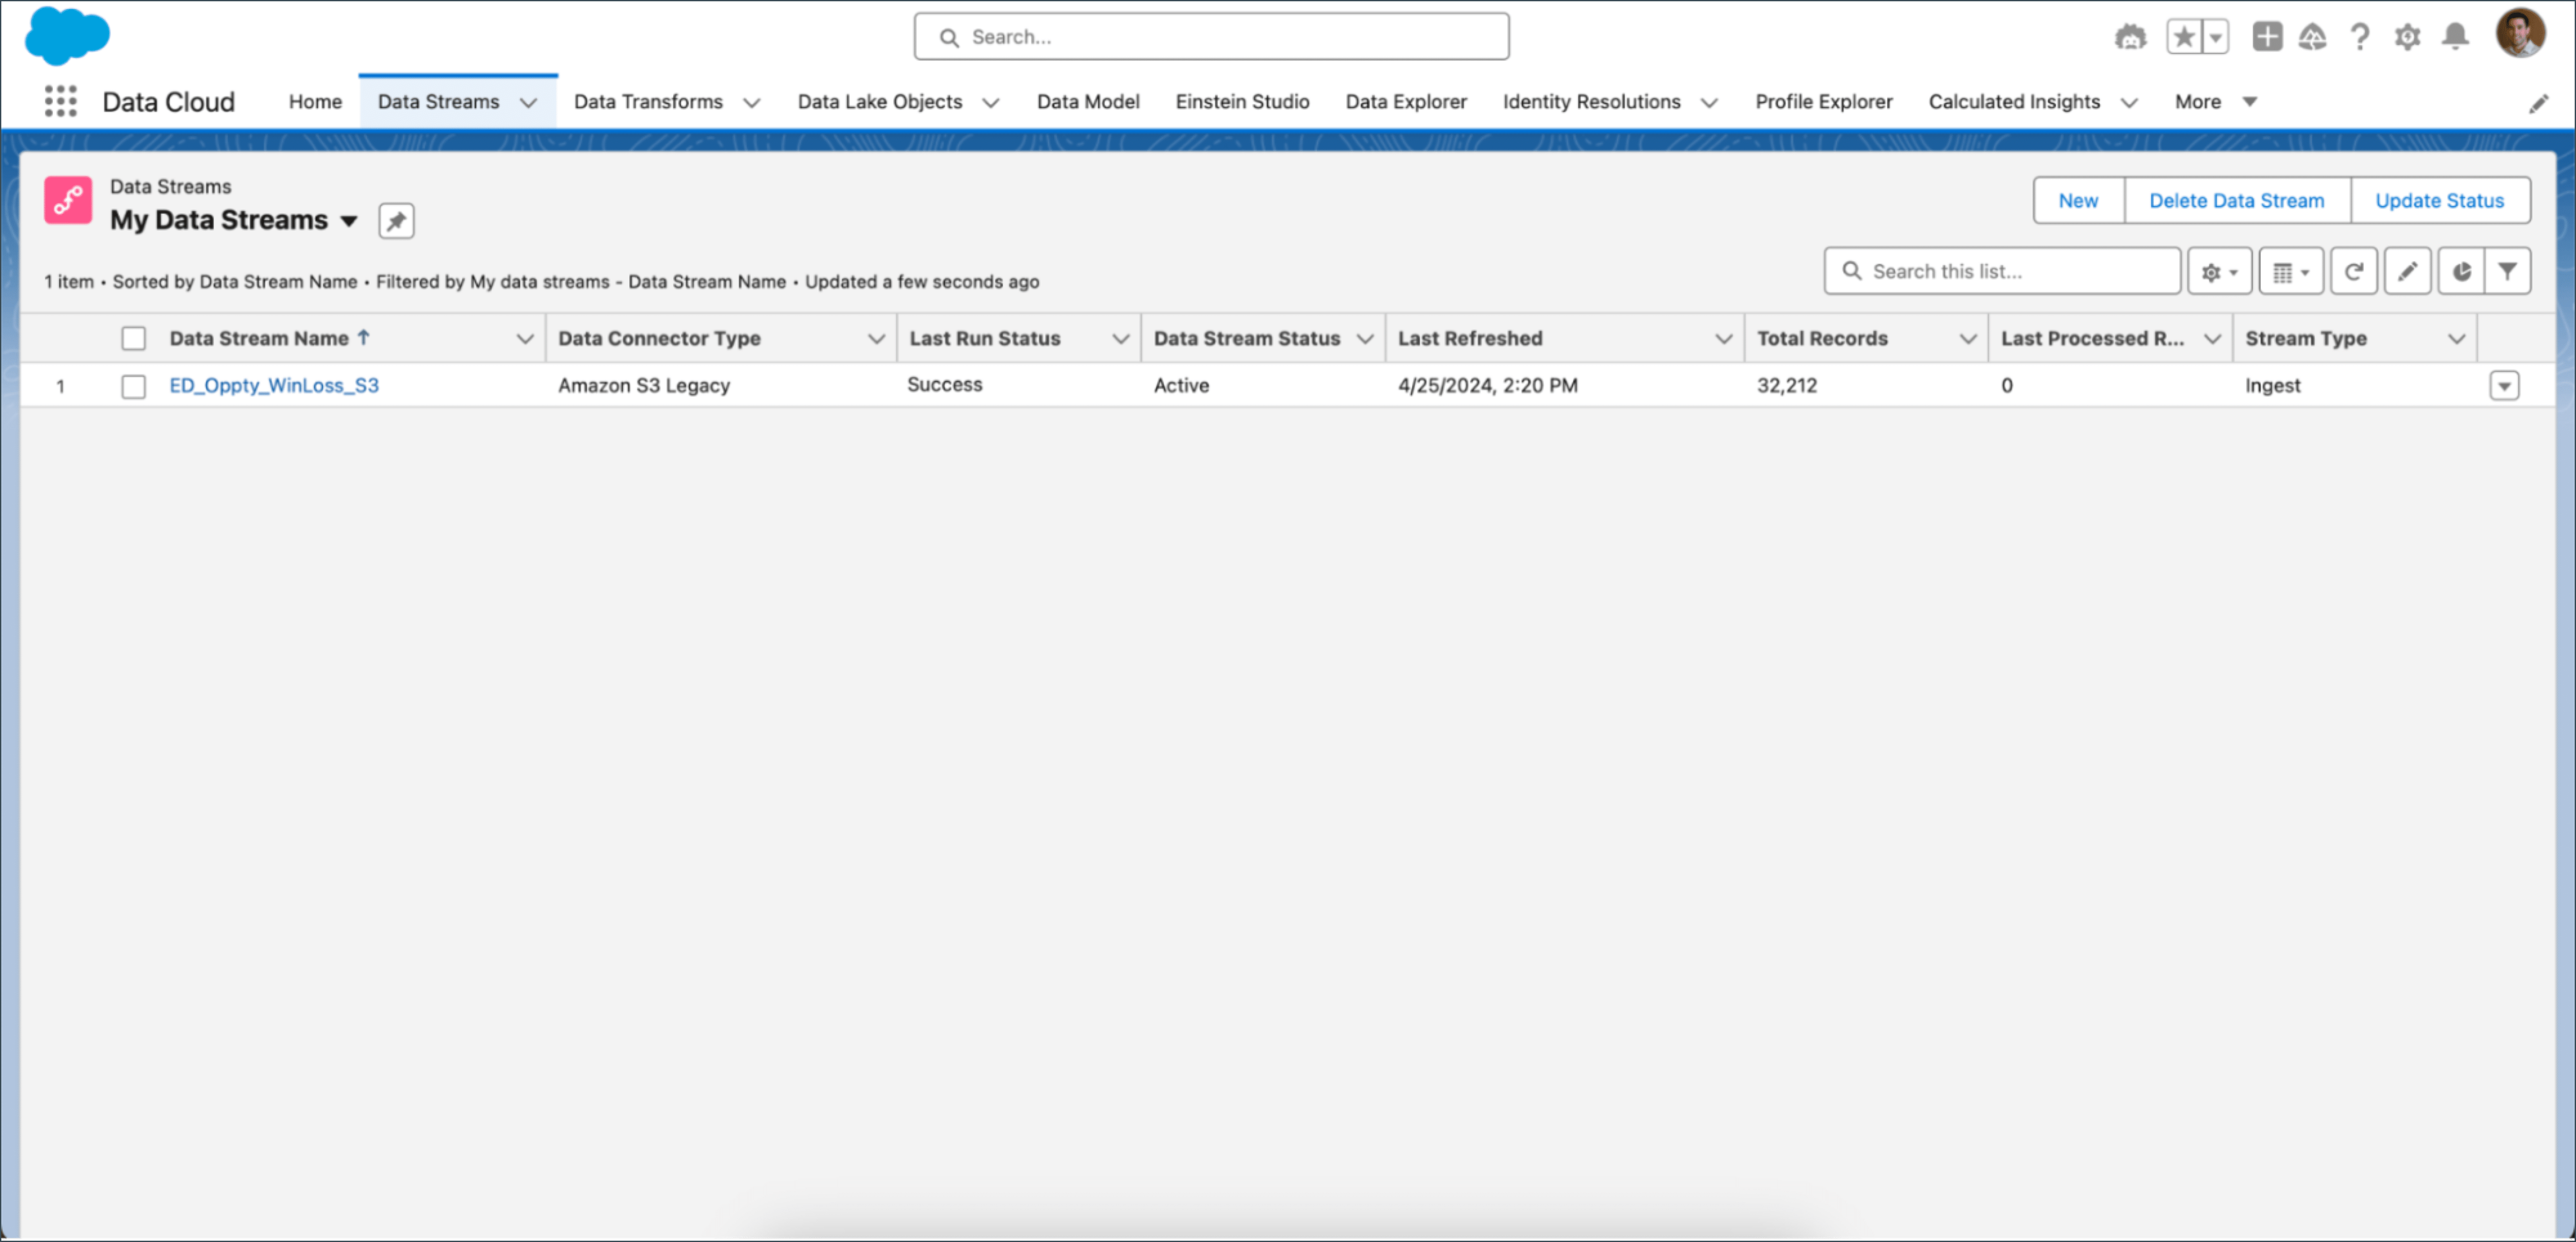Viewport: 2576px width, 1242px height.
Task: Open the Data Explorer tab
Action: click(1405, 102)
